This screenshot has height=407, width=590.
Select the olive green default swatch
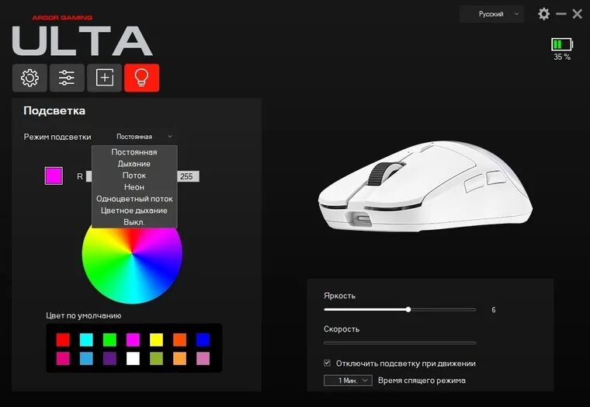(x=156, y=358)
